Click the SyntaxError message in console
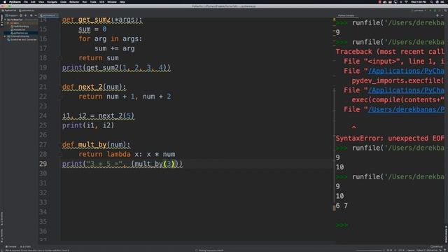The width and height of the screenshot is (448, 252). point(390,139)
